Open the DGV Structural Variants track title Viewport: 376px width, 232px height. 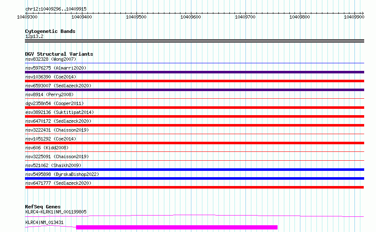59,54
